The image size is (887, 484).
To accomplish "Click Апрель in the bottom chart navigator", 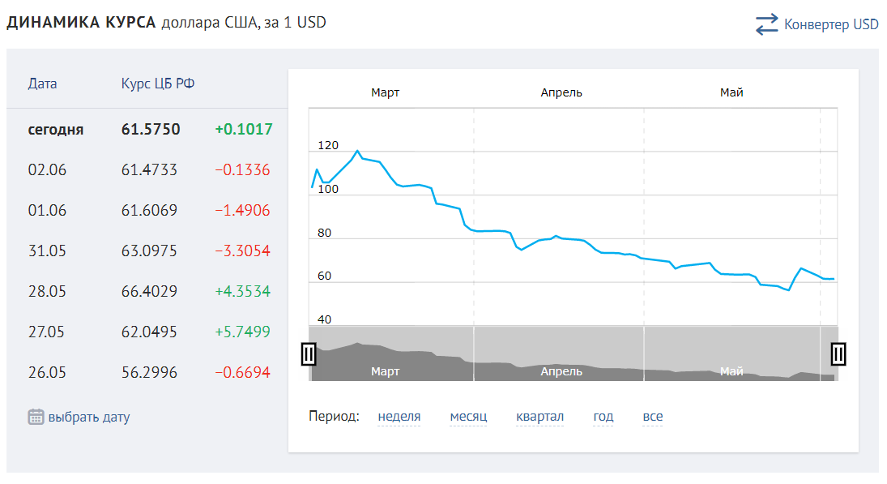I will tap(561, 371).
